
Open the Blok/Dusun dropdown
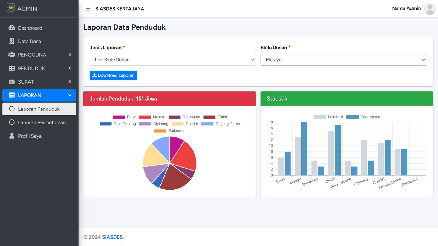pos(343,60)
